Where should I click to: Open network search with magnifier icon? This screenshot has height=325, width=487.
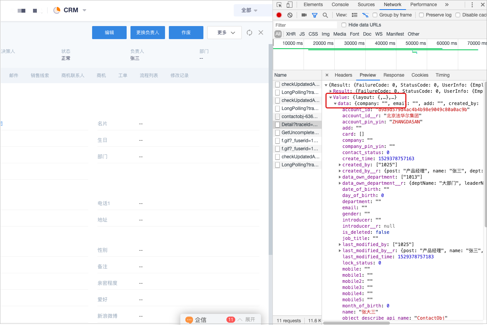click(x=325, y=15)
